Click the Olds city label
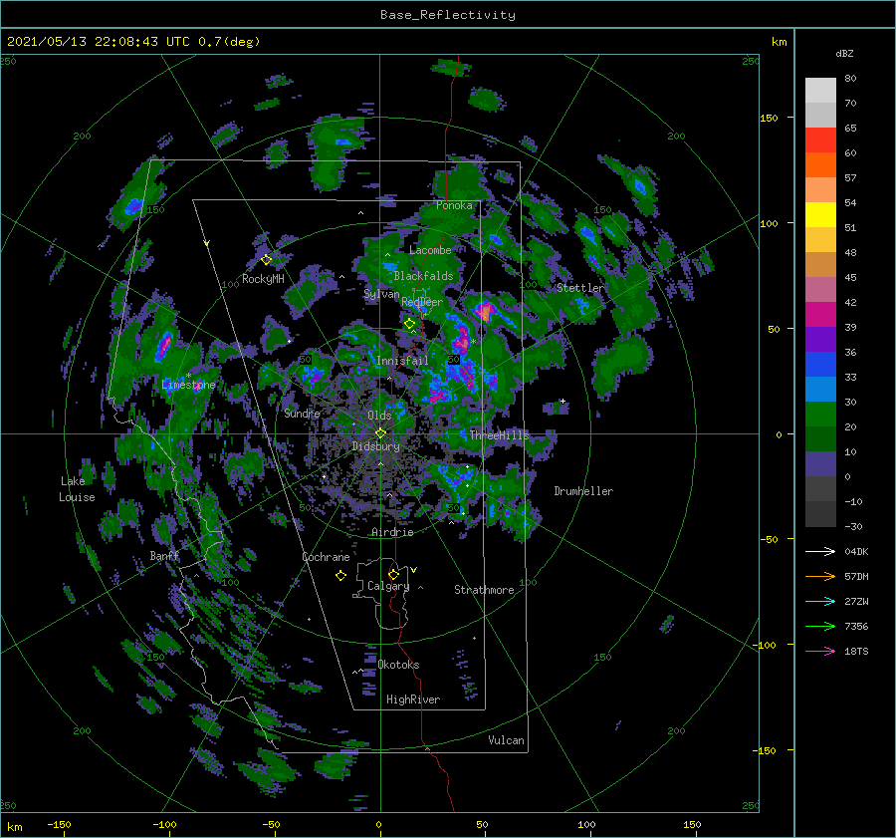Image resolution: width=896 pixels, height=838 pixels. [379, 416]
